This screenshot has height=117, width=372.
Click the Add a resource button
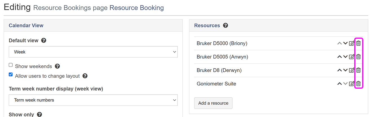(213, 103)
